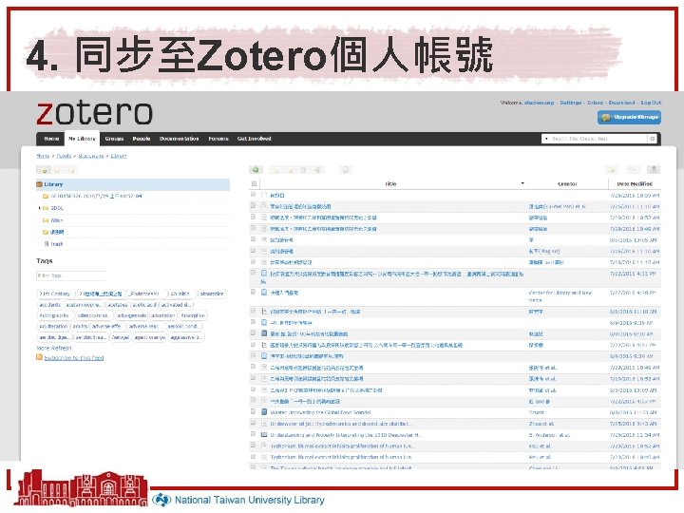Click the Download link

[621, 103]
